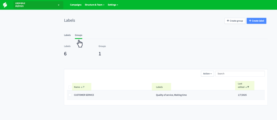Click the green app logo icon
The width and height of the screenshot is (277, 120).
pos(5,5)
